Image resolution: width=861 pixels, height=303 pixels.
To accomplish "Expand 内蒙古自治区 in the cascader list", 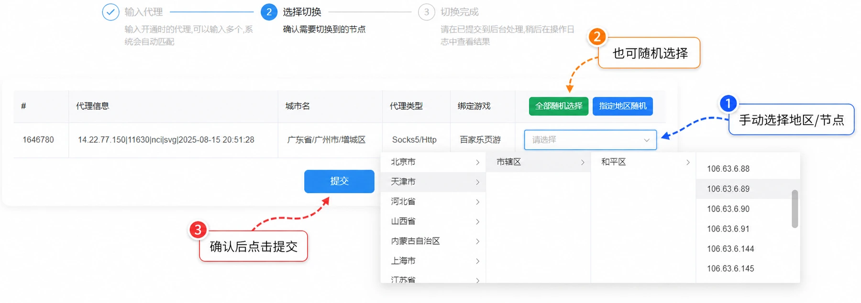I will [433, 241].
